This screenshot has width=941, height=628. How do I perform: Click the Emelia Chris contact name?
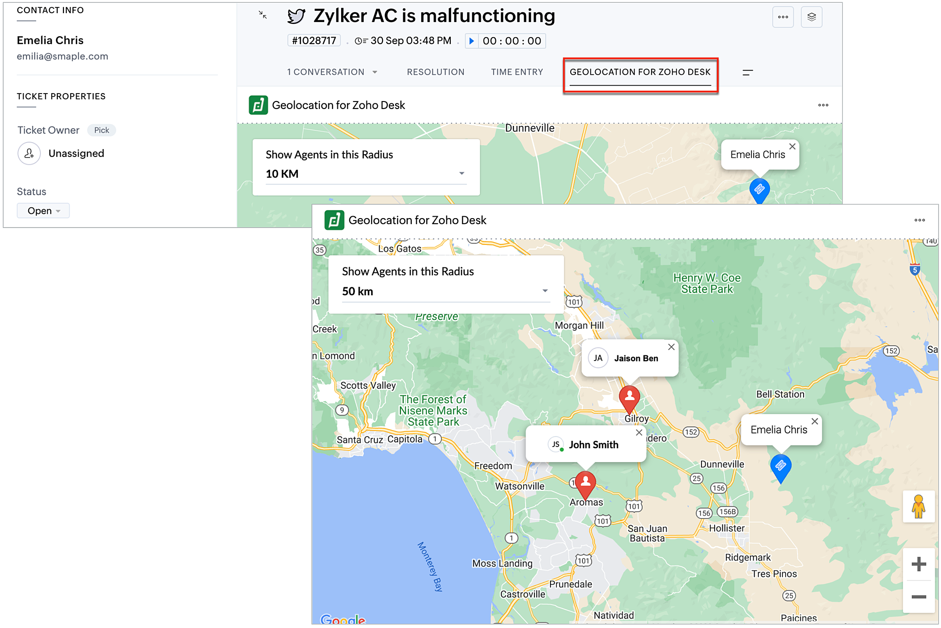tap(50, 40)
